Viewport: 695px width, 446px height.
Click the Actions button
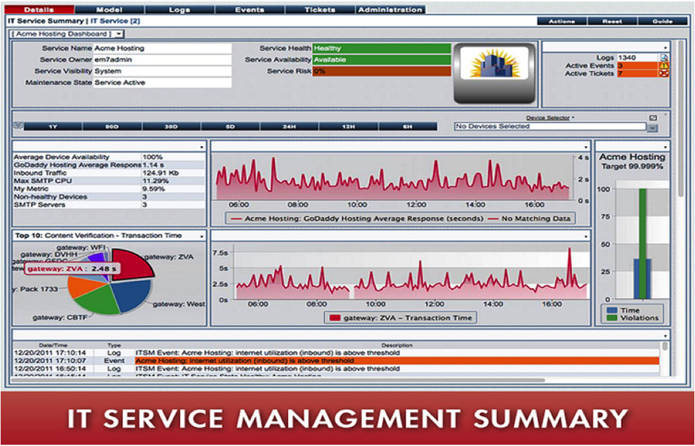562,21
